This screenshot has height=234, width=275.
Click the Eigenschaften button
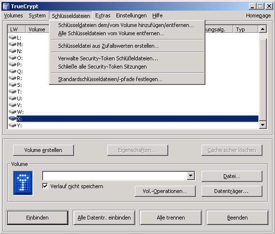coord(137,150)
